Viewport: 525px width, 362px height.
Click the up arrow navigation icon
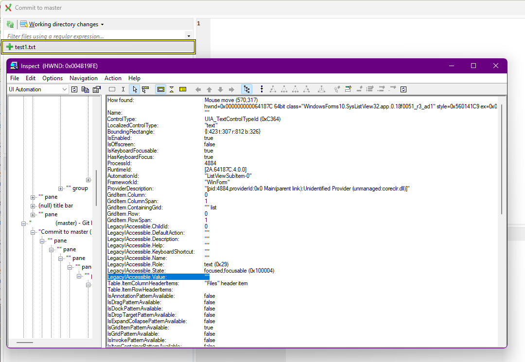(x=209, y=89)
